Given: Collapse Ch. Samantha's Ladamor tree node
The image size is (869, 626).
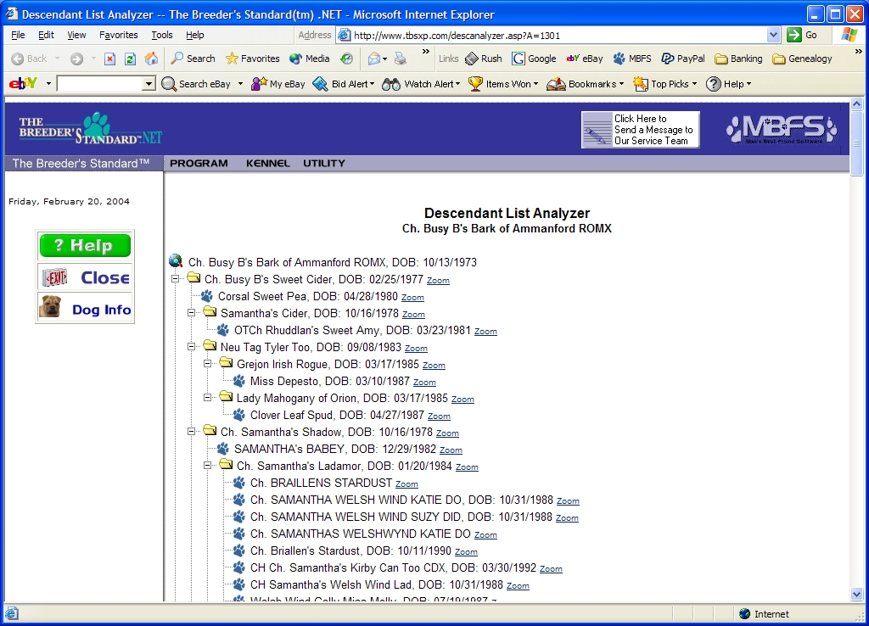Looking at the screenshot, I should click(208, 465).
